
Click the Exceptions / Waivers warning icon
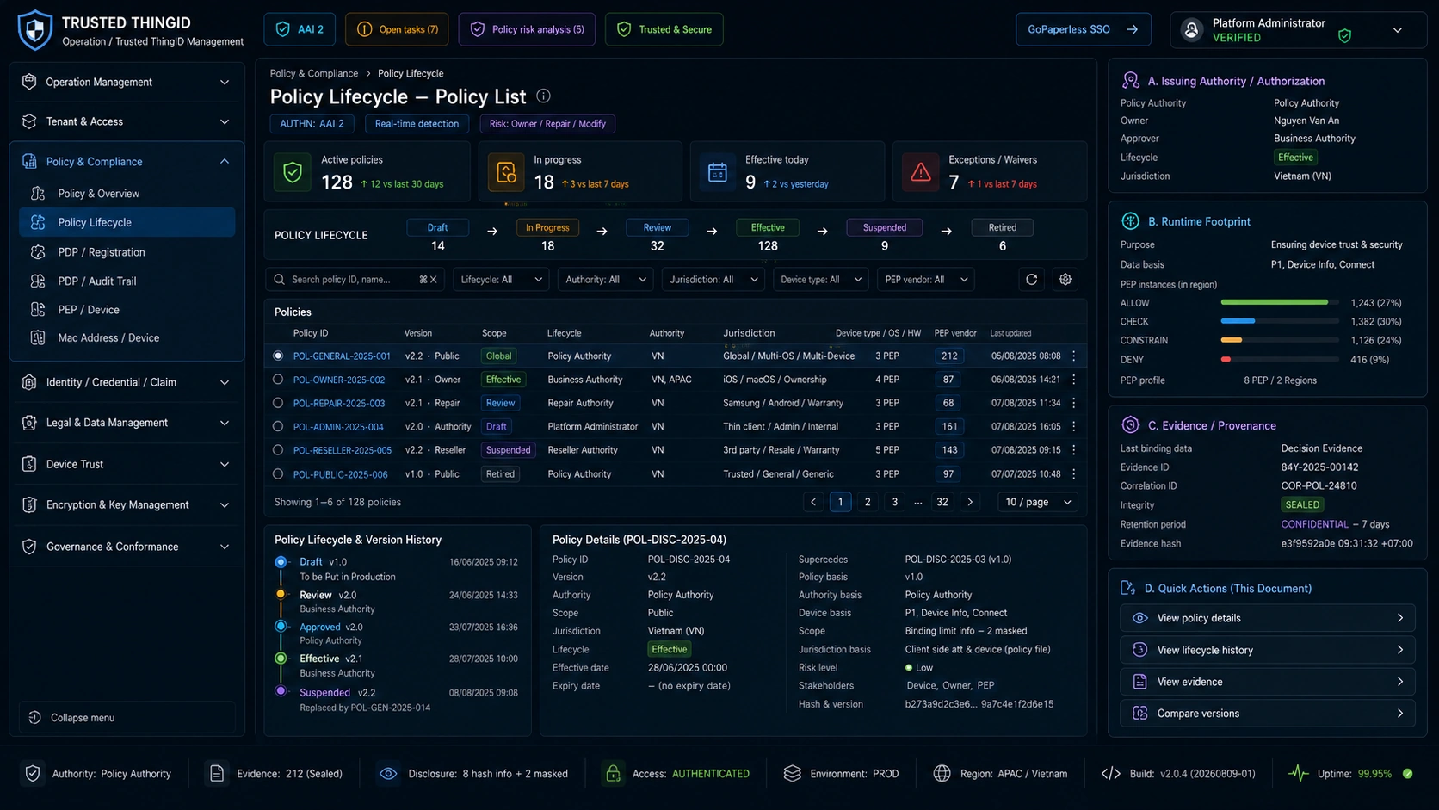920,172
